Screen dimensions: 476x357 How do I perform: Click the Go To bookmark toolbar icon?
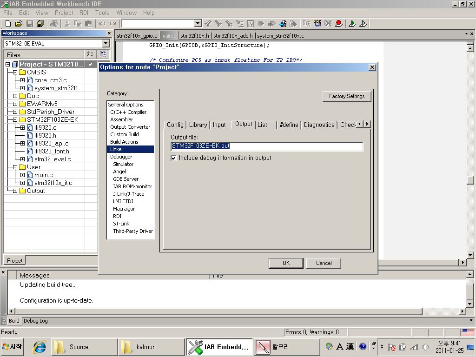click(x=271, y=23)
